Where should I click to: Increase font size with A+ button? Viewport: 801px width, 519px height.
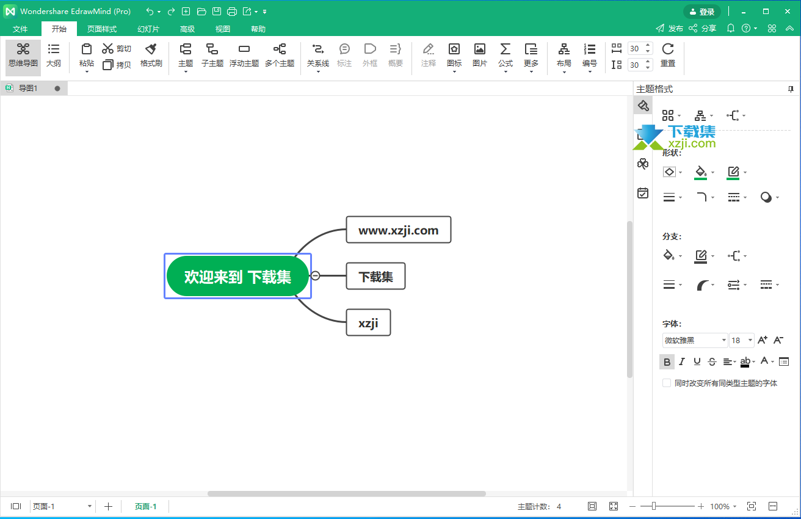[x=763, y=340]
